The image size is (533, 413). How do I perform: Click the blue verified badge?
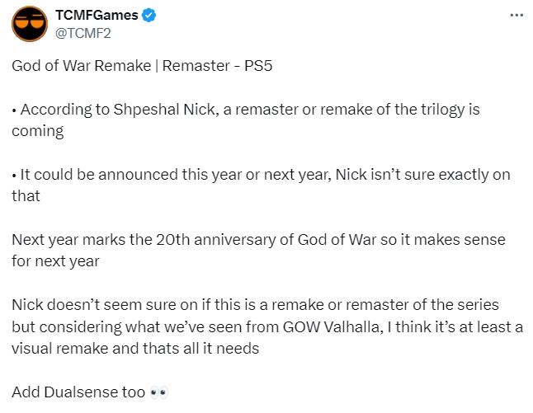(148, 16)
